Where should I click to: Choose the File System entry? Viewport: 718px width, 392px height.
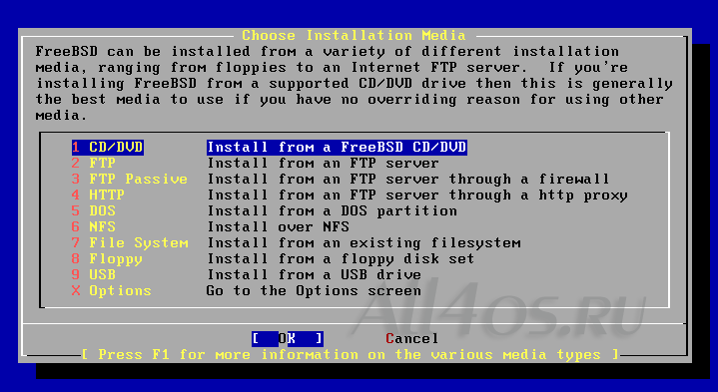coord(130,243)
